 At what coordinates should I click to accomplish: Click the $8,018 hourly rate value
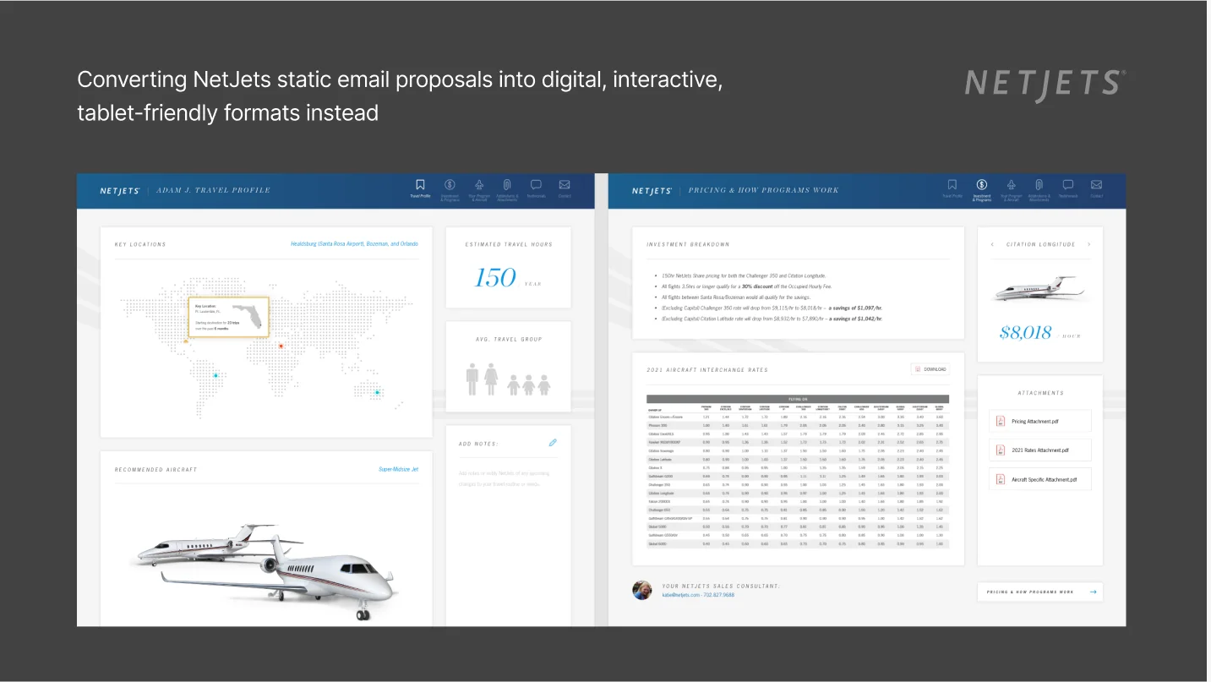pyautogui.click(x=1026, y=332)
